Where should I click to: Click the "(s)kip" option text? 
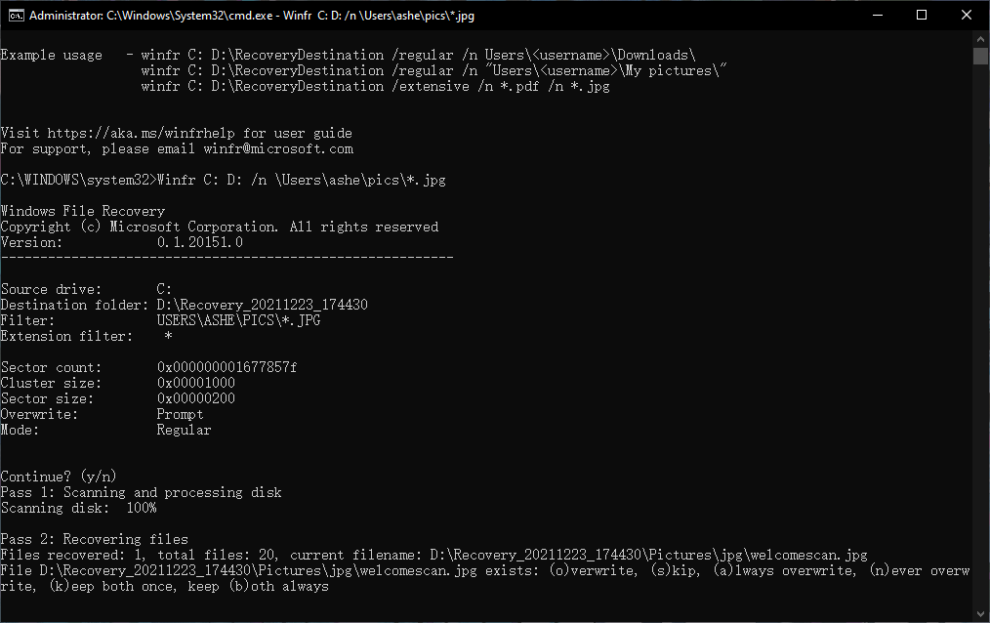672,570
